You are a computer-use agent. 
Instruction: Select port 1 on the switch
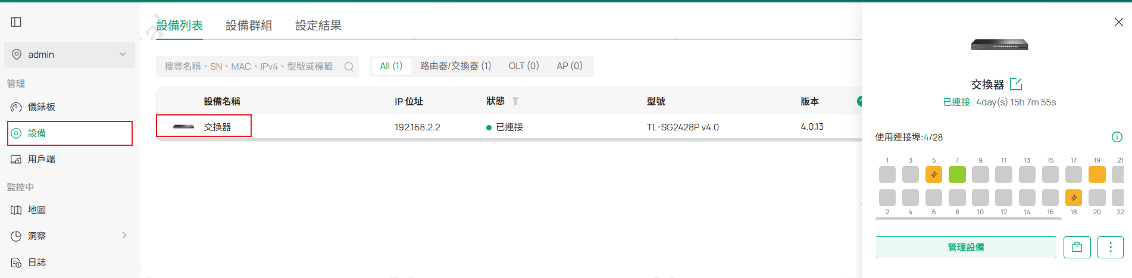pyautogui.click(x=887, y=174)
